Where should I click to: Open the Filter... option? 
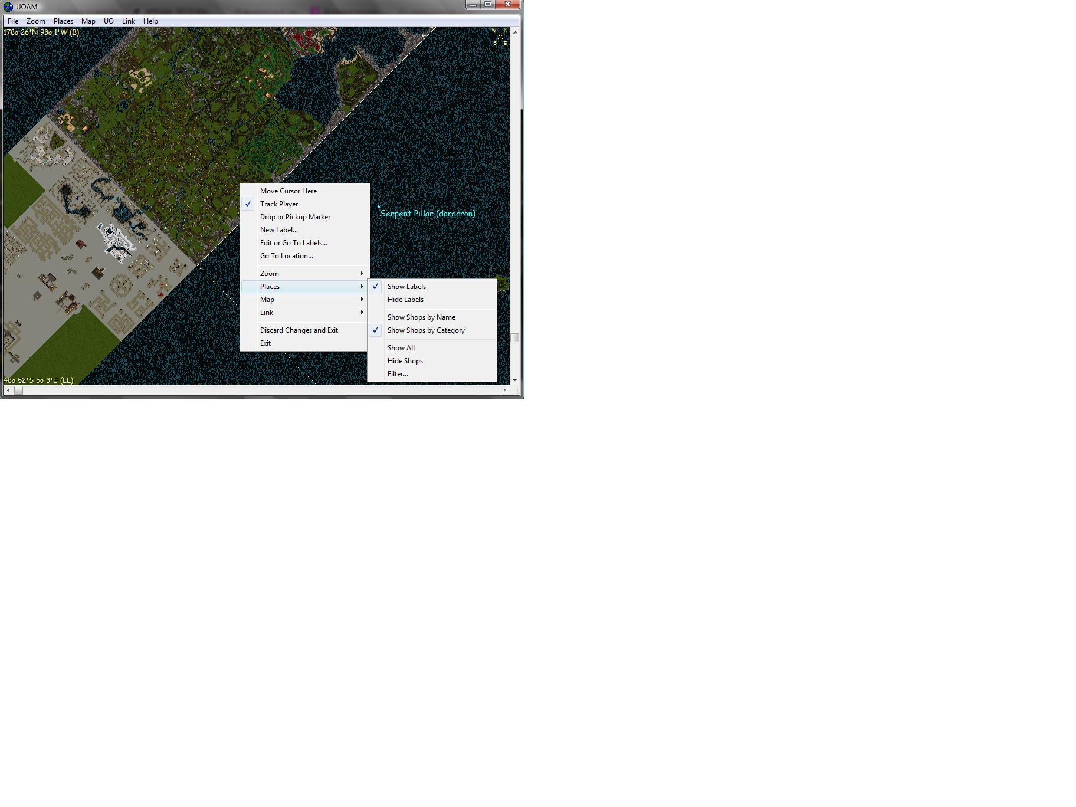pyautogui.click(x=432, y=374)
